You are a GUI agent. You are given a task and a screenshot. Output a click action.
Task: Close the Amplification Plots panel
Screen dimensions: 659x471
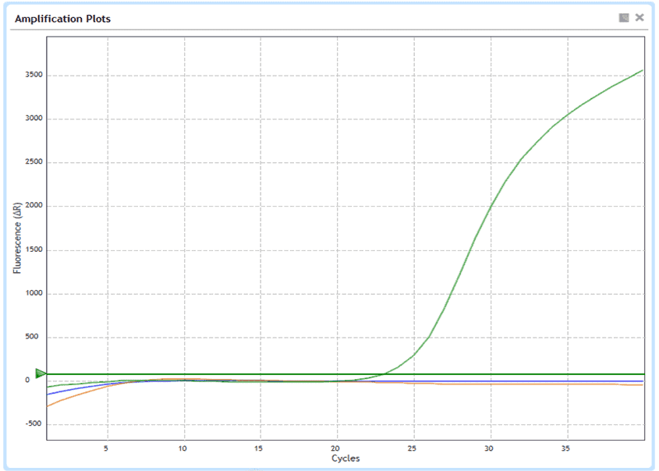click(x=640, y=18)
